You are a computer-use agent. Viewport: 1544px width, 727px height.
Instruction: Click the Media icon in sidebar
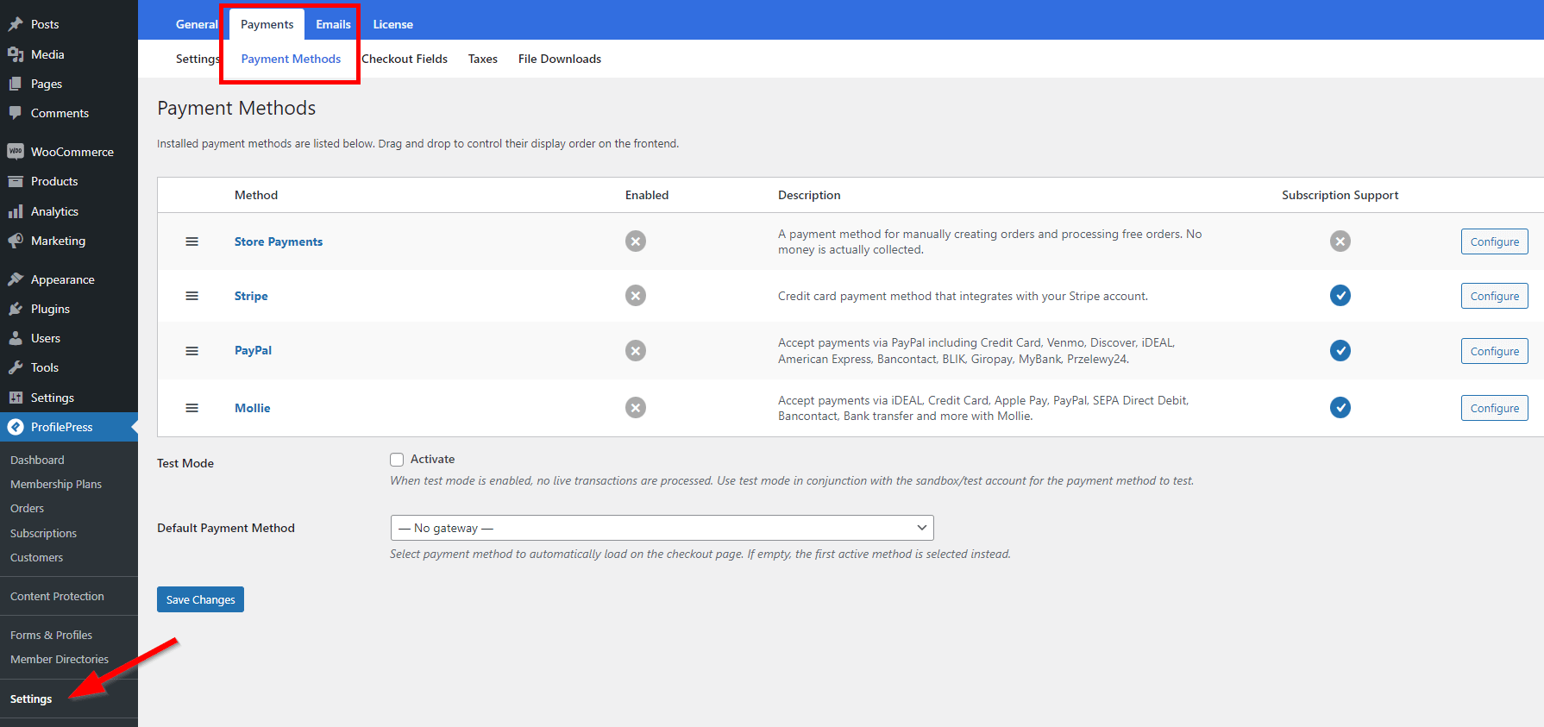pos(16,54)
